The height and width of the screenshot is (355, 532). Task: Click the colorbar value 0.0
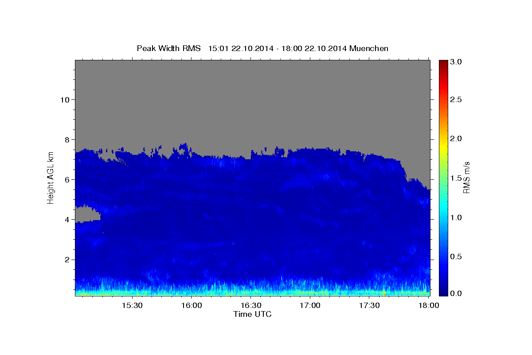pyautogui.click(x=456, y=293)
